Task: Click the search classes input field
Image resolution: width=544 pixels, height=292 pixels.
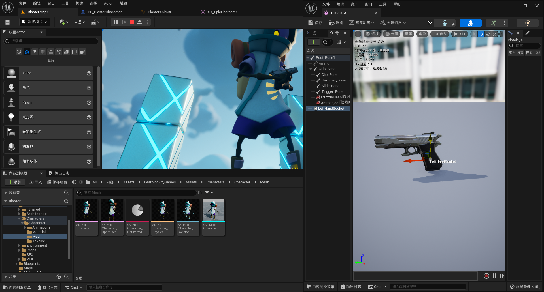Action: point(51,41)
